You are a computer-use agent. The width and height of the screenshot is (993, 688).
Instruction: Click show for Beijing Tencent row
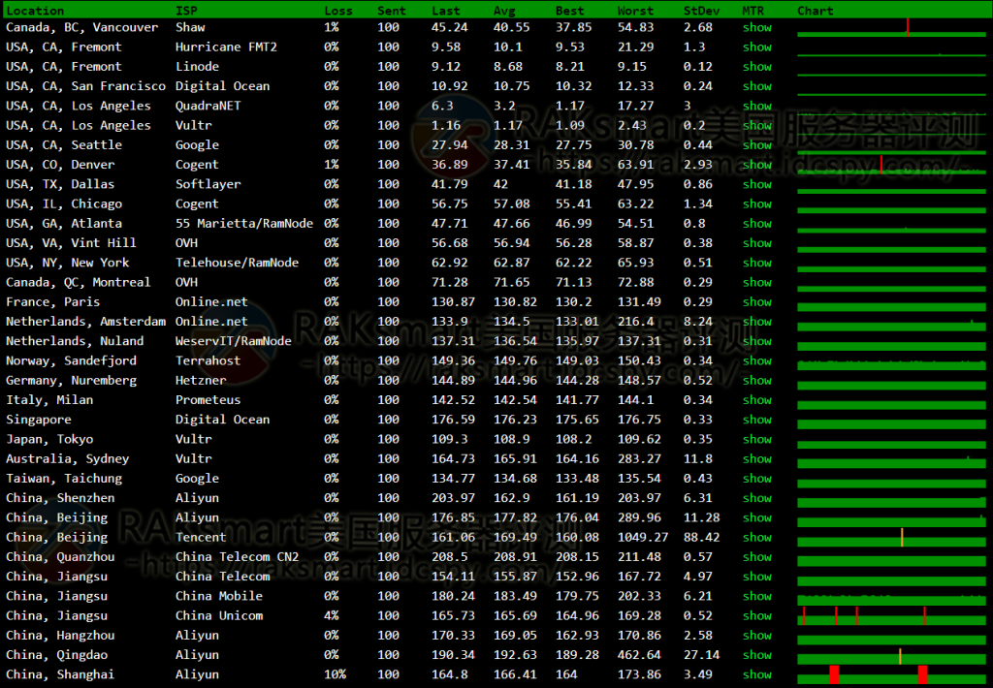click(756, 538)
